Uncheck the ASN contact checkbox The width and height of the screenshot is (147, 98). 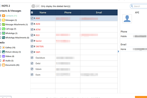pos(32,24)
